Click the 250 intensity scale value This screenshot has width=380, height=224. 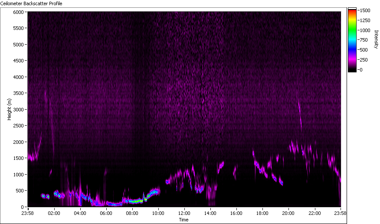click(364, 60)
